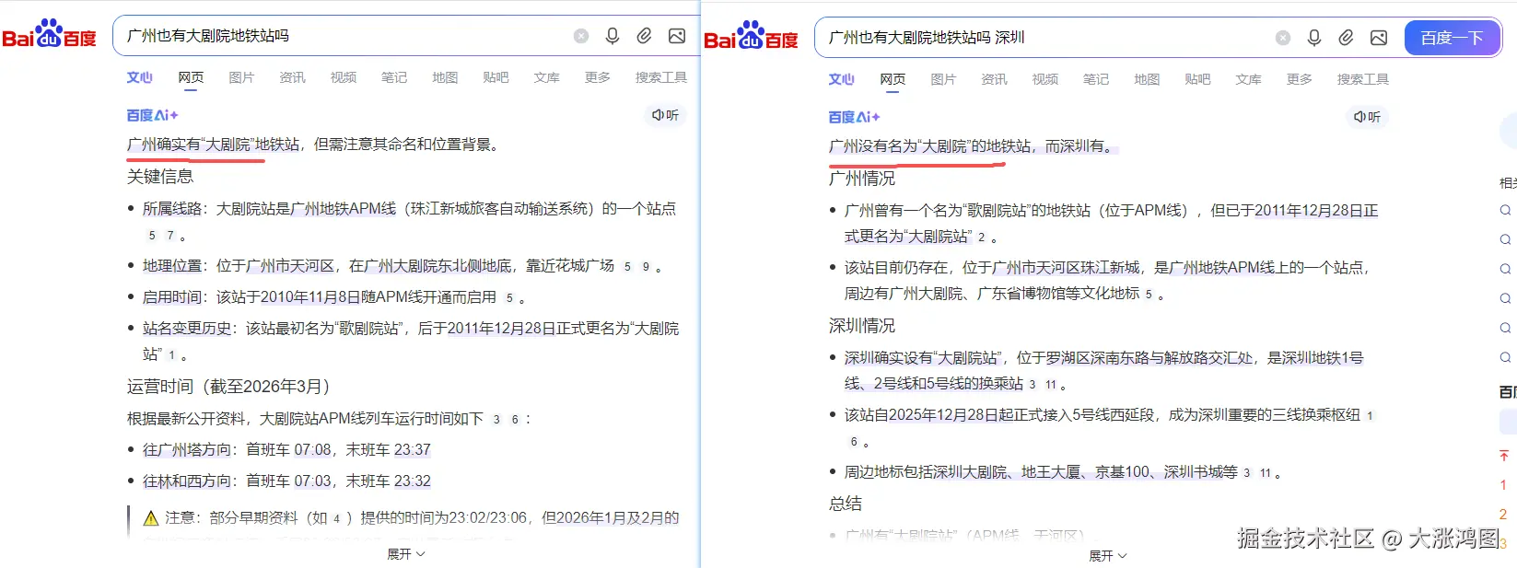Clear the search query in left window

581,36
